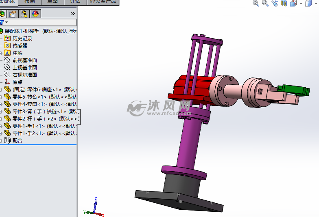Click the green Y axis of triad
Viewport: 319px width, 217px height.
88,213
